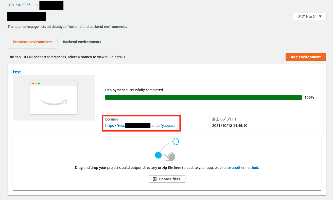
Task: Click the dashed blue circle in the drop zone
Action: coord(176,142)
